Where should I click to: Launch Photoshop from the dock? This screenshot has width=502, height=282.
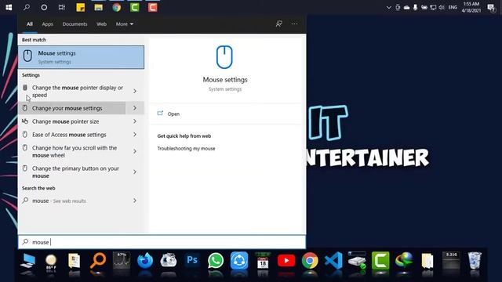(192, 260)
